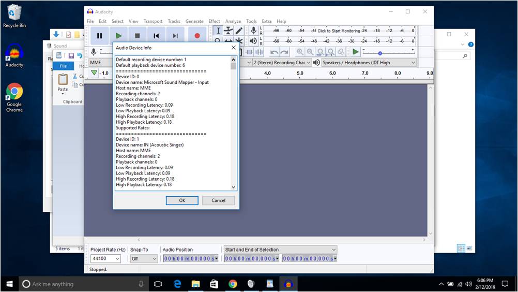Select the Draw (pencil) tool
The image size is (518, 292).
(x=239, y=31)
